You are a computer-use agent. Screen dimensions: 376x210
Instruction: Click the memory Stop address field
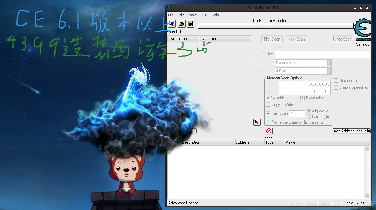coord(304,92)
